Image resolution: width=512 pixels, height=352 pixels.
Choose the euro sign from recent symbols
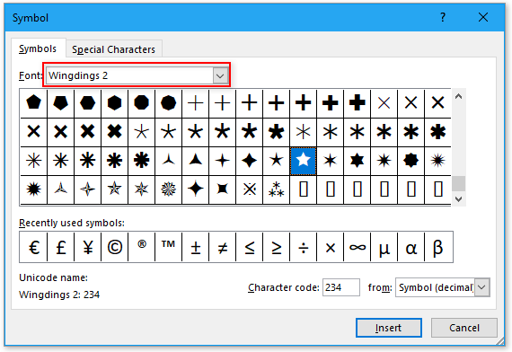(33, 247)
